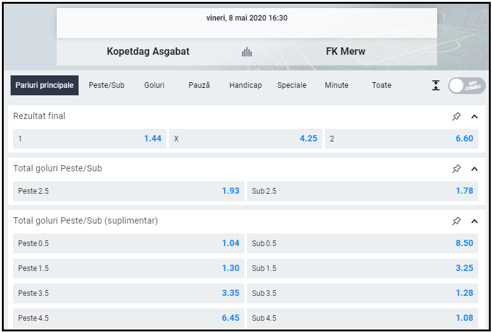
Task: Pin the Total goluri suplimentar market
Action: (456, 221)
